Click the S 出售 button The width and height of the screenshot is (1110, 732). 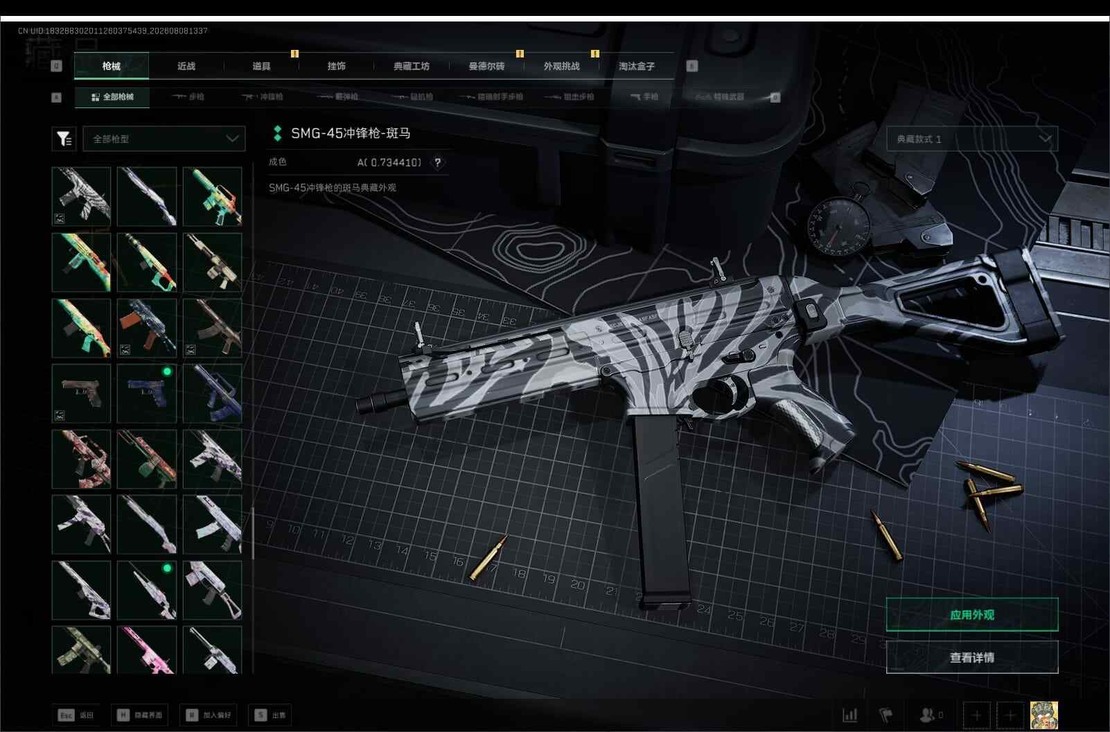click(x=271, y=715)
